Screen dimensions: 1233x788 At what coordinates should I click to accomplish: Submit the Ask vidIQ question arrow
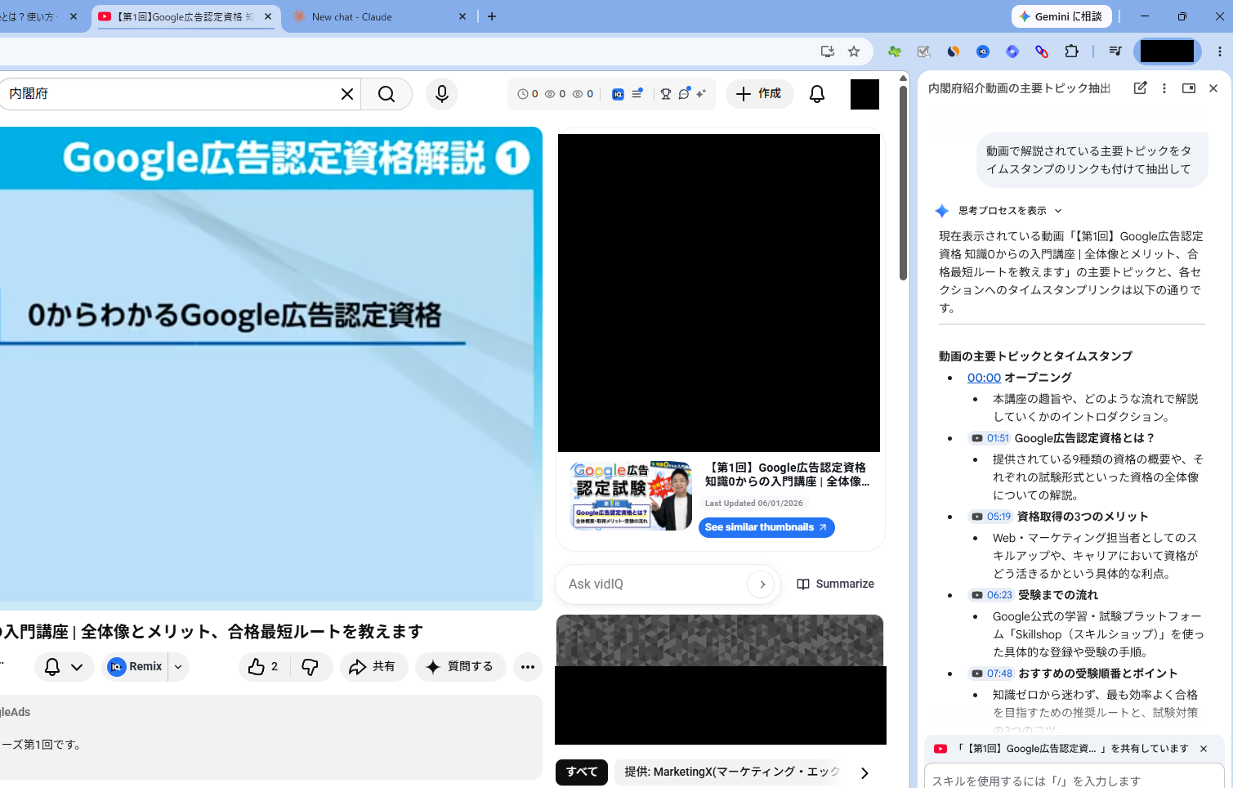coord(762,584)
